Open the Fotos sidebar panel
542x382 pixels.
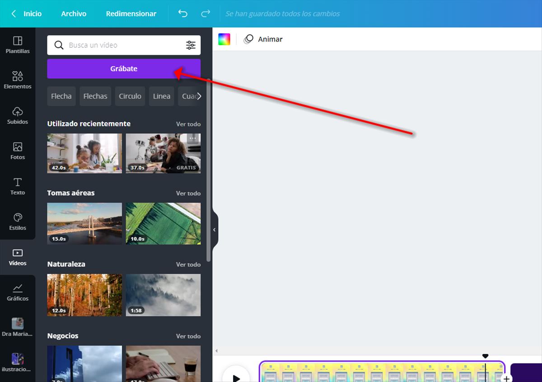tap(18, 151)
